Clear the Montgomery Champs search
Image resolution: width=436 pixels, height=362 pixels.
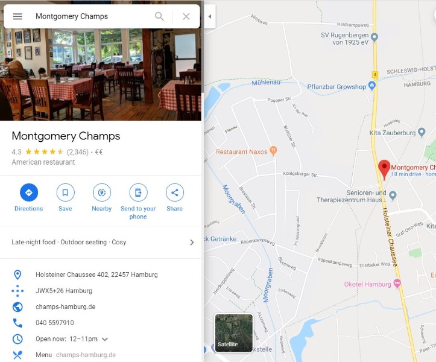tap(186, 16)
